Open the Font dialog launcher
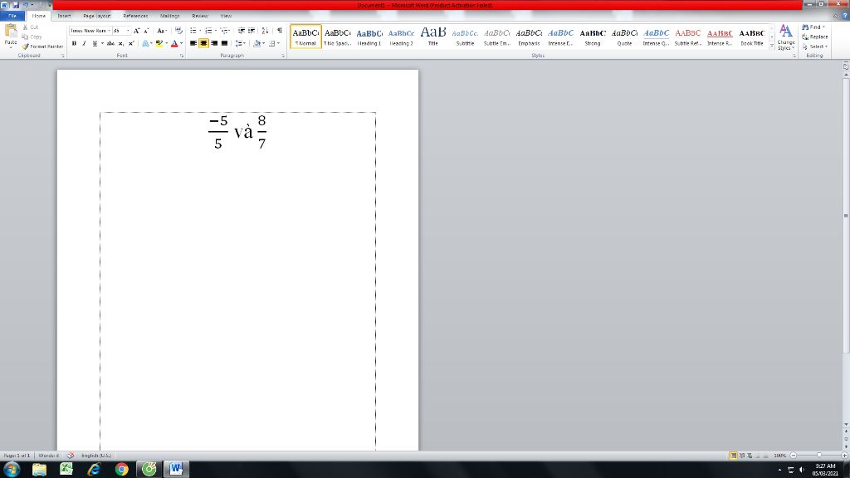 182,56
